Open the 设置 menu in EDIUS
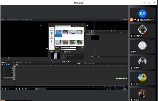 coord(29,20)
